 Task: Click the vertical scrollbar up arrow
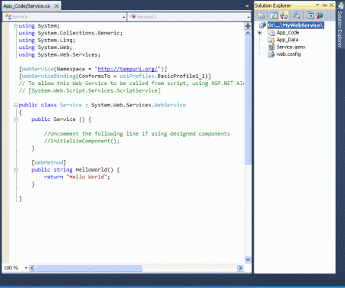pyautogui.click(x=248, y=34)
